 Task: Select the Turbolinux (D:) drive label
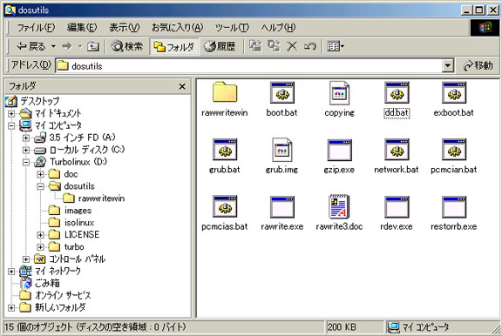tap(78, 162)
